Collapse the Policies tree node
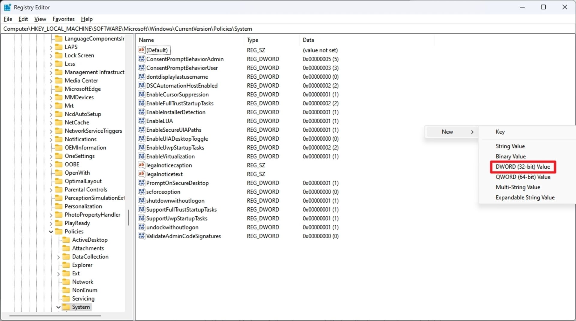The width and height of the screenshot is (576, 321). point(51,232)
